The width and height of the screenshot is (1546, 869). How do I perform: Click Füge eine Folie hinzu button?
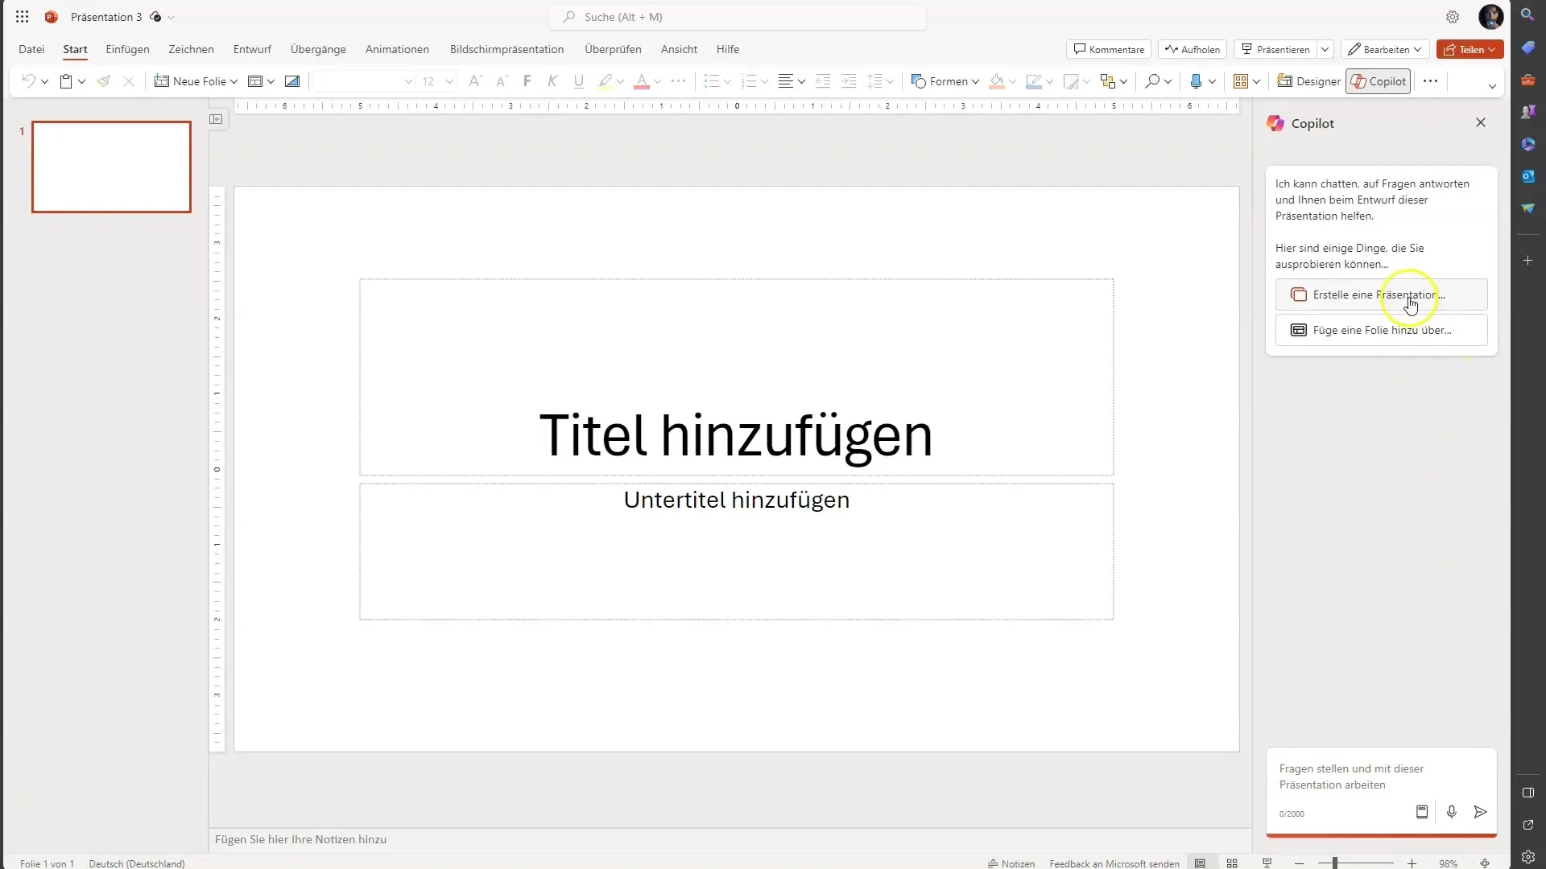(x=1380, y=330)
